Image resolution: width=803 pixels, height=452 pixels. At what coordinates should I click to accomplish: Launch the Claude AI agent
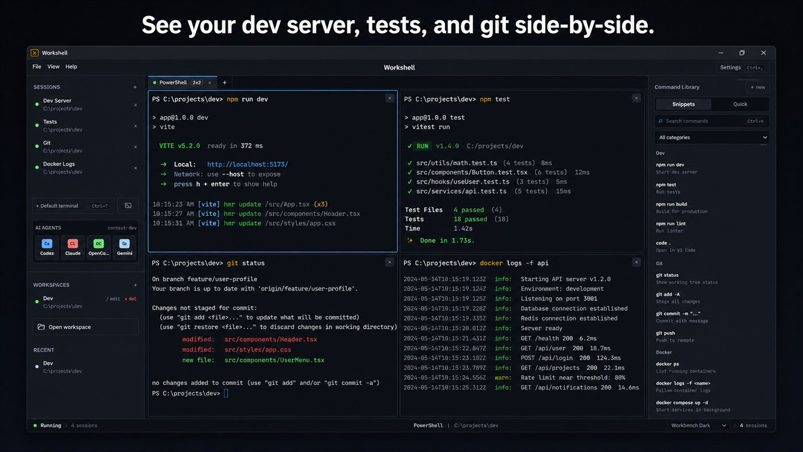coord(73,248)
